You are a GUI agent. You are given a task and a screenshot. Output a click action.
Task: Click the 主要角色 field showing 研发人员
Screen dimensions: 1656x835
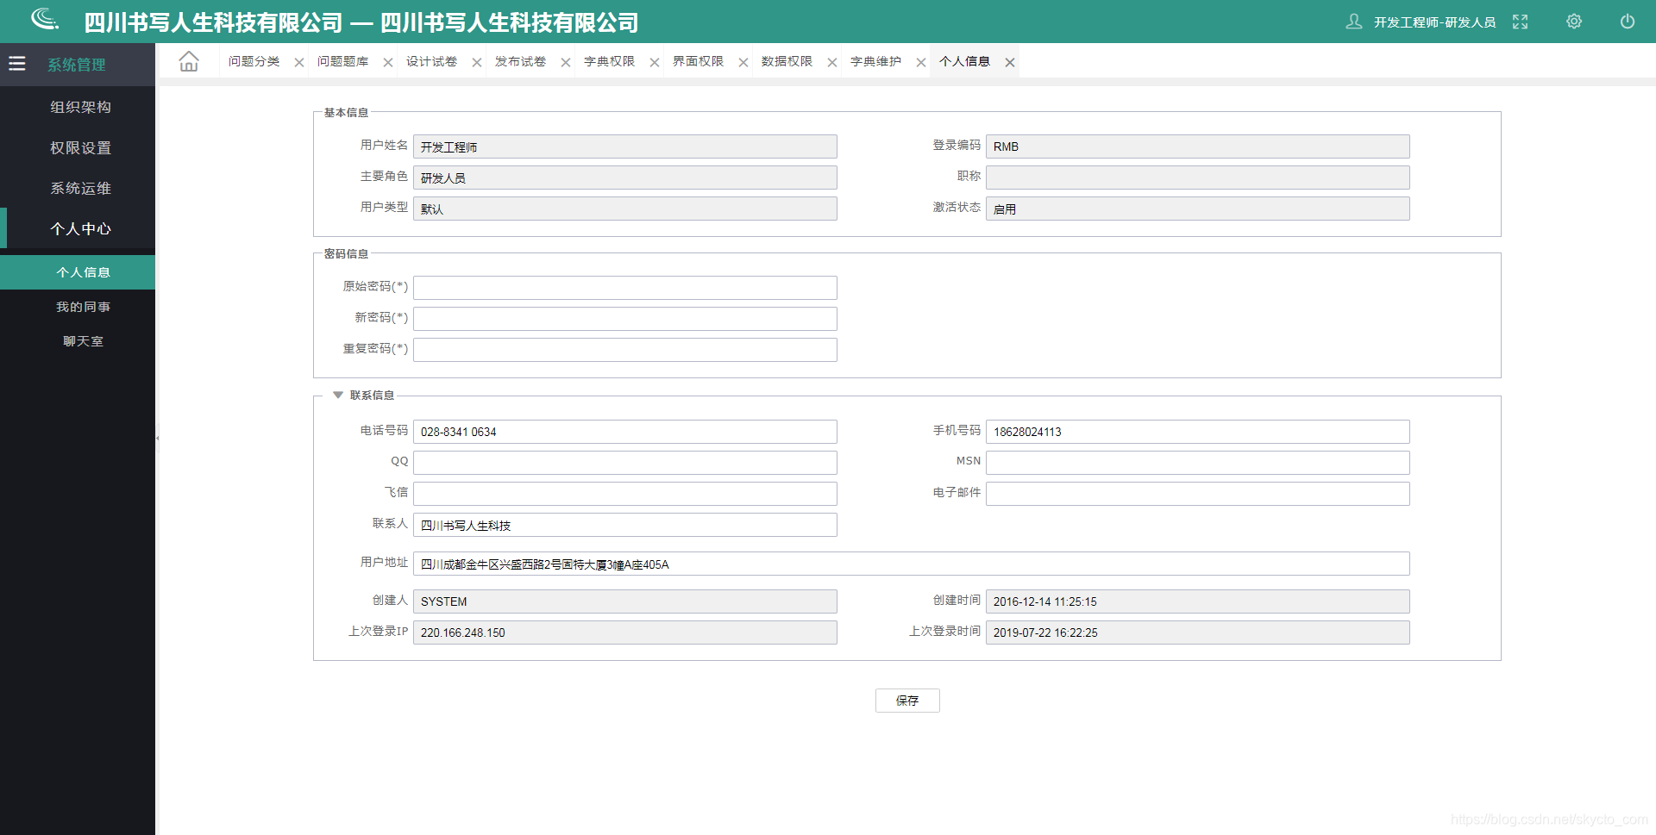[x=625, y=178]
